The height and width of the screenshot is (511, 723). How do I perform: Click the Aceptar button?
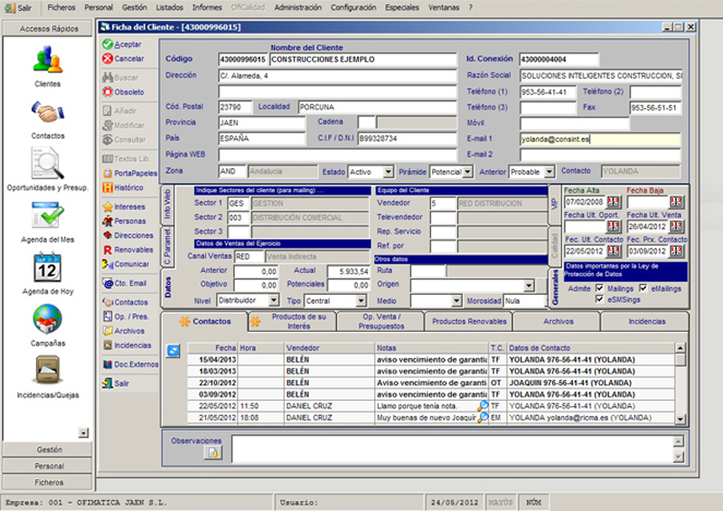(122, 44)
